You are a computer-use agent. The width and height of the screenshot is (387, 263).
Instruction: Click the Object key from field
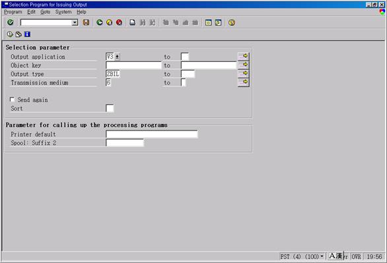pyautogui.click(x=133, y=65)
